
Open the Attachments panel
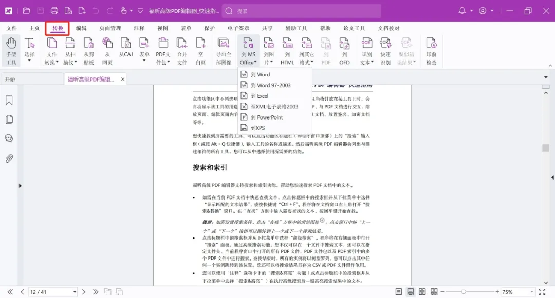click(x=9, y=158)
